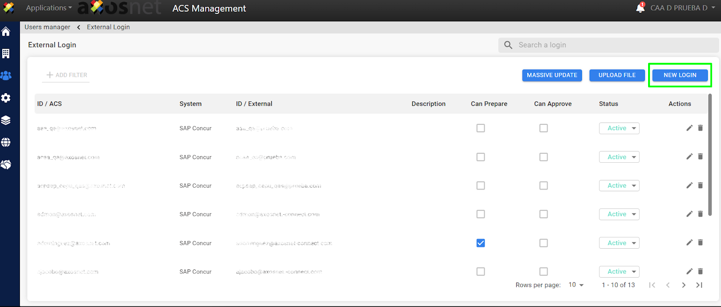
Task: Expand the Rows per page dropdown
Action: pyautogui.click(x=576, y=285)
